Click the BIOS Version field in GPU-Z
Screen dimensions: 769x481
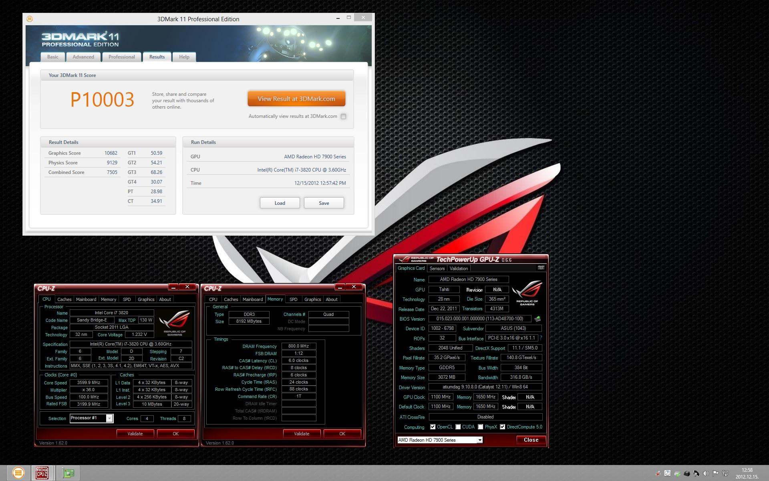(480, 319)
